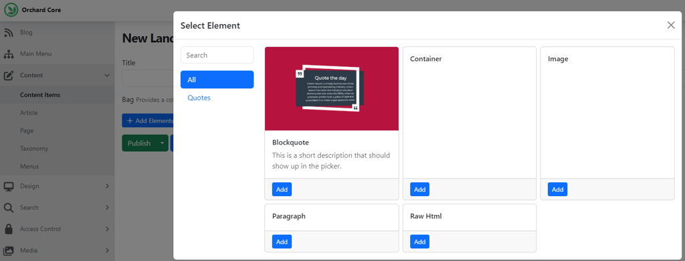The width and height of the screenshot is (685, 261).
Task: Add the Raw Html element
Action: point(420,242)
